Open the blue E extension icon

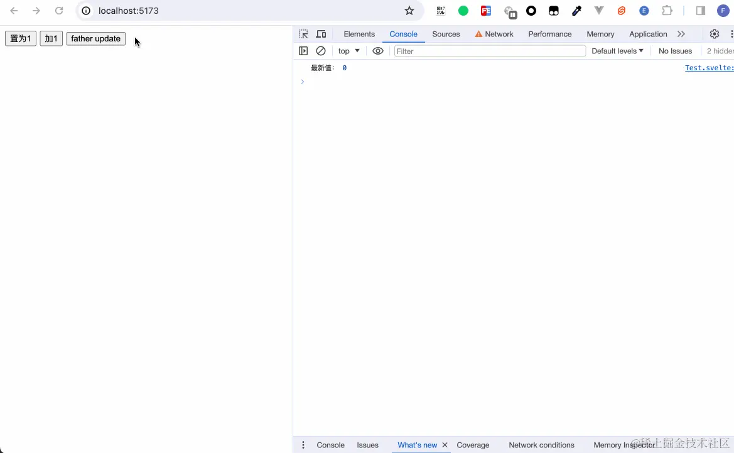(x=644, y=11)
